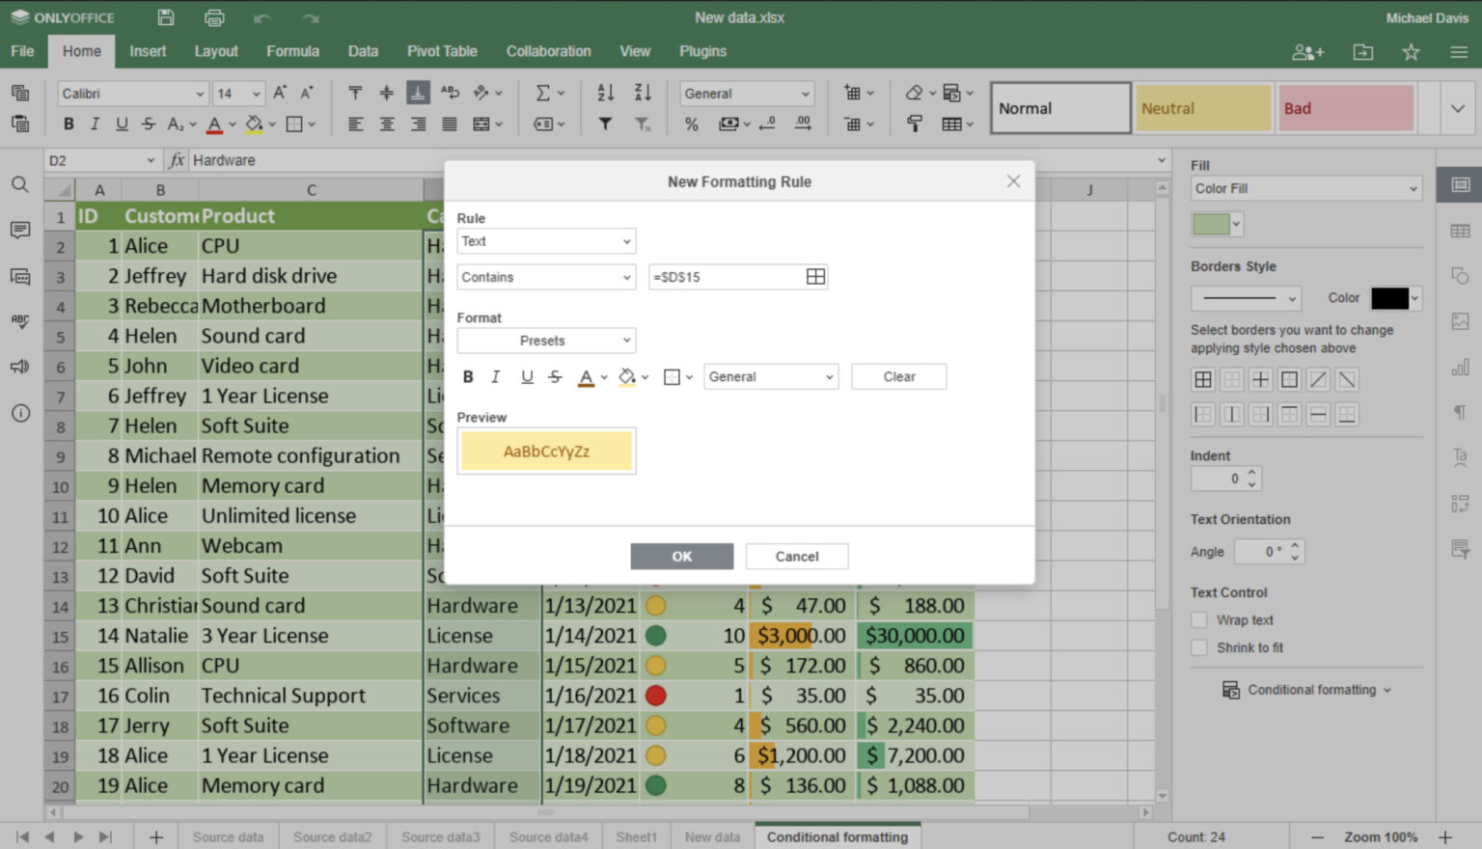Open the Summation (AutoSum) tool
The image size is (1482, 849).
coord(543,93)
